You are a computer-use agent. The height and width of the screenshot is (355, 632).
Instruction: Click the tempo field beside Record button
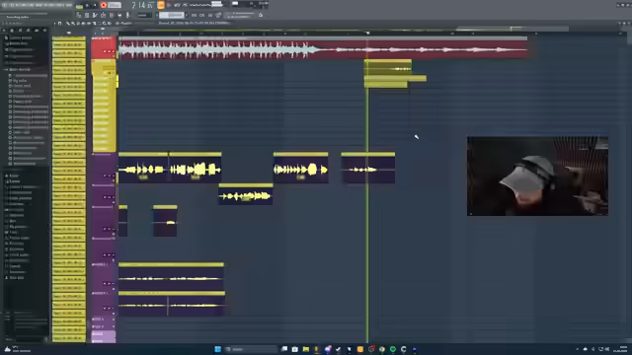click(115, 5)
